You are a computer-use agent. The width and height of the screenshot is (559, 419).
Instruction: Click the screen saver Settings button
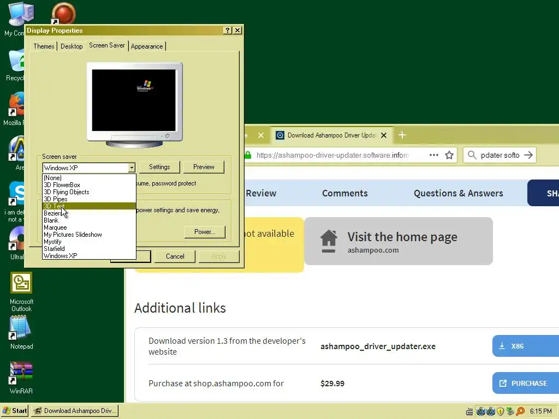tap(159, 167)
